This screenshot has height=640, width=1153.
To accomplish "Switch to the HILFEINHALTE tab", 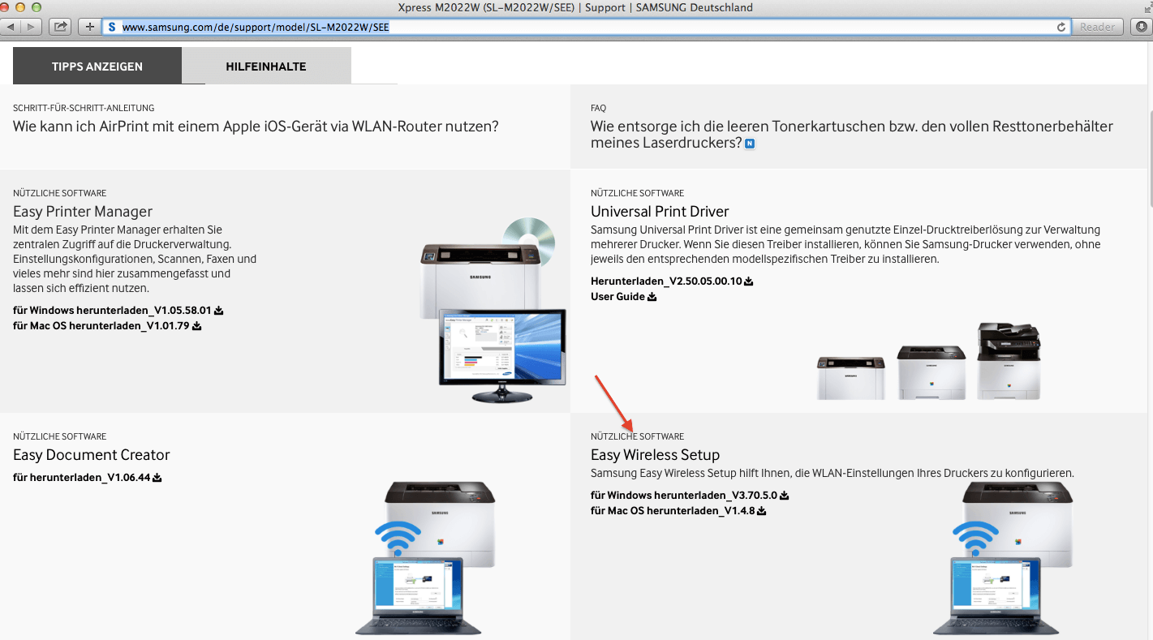I will 266,67.
